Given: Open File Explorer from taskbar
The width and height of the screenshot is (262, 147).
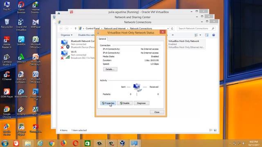Looking at the screenshot, I should tap(28, 143).
